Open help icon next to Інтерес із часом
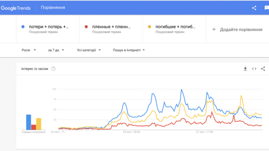 [53, 69]
